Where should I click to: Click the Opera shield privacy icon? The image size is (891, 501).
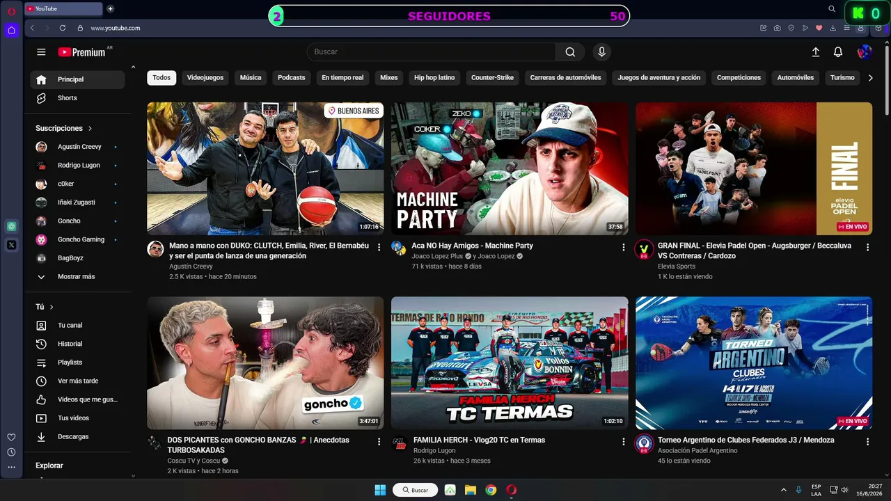click(x=791, y=28)
